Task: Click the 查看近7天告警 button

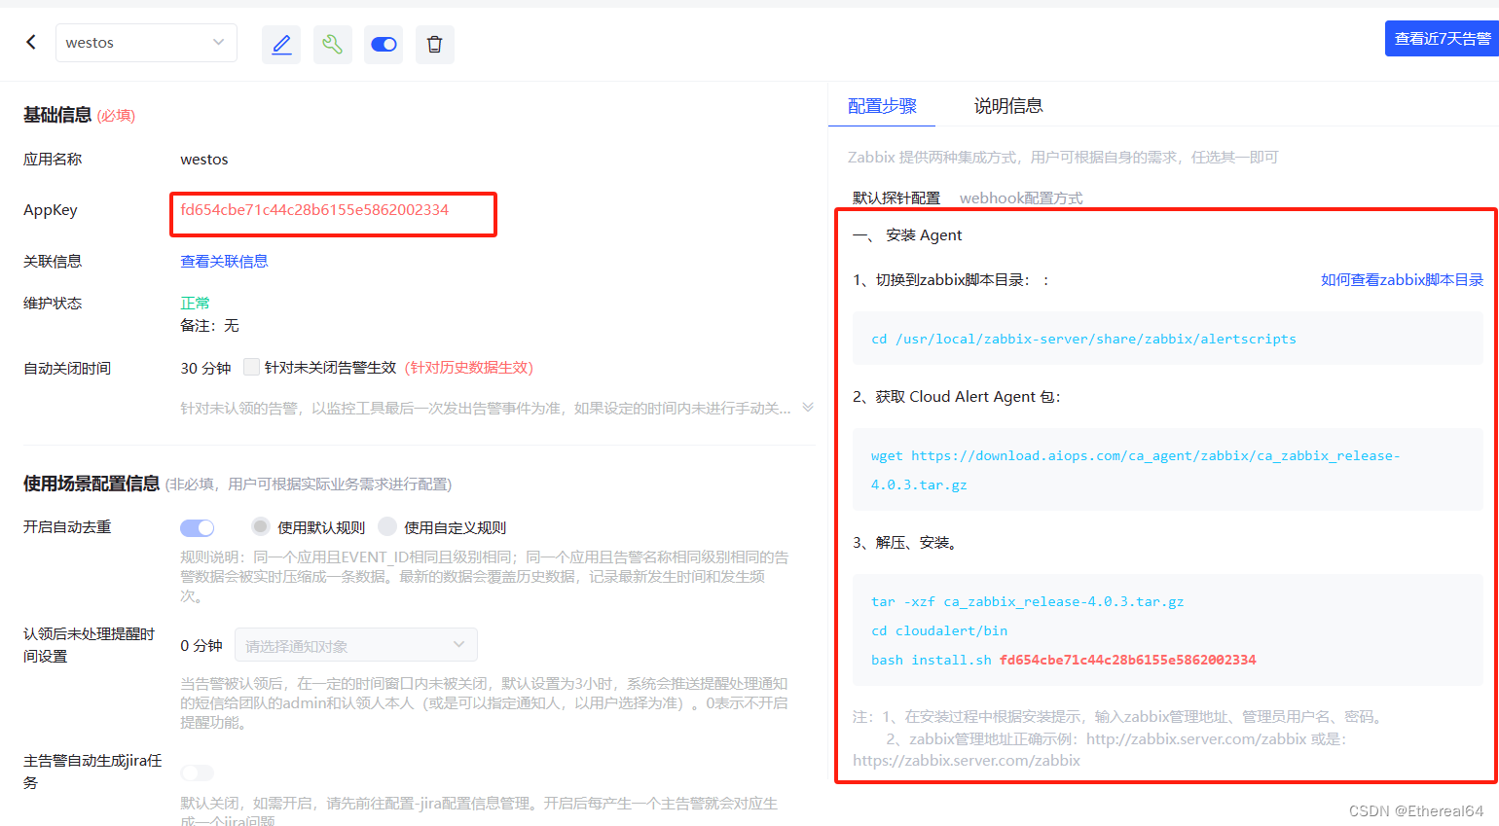Action: [x=1442, y=39]
